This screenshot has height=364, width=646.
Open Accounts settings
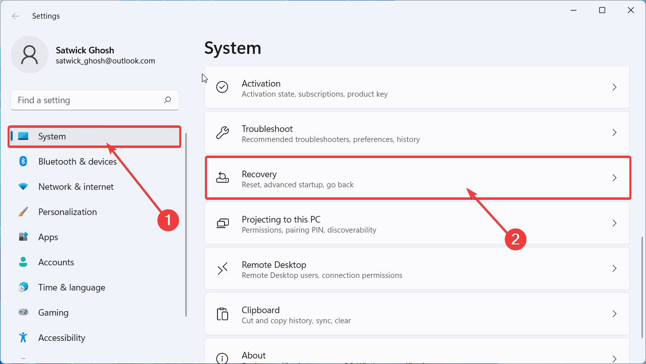pos(95,262)
